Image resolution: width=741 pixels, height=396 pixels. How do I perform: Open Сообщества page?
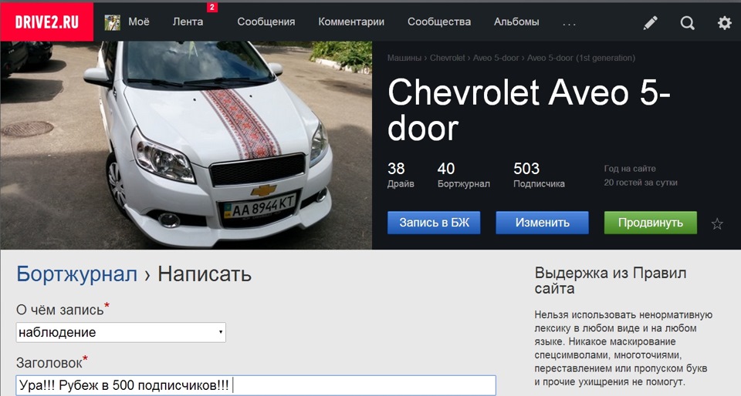click(x=439, y=22)
